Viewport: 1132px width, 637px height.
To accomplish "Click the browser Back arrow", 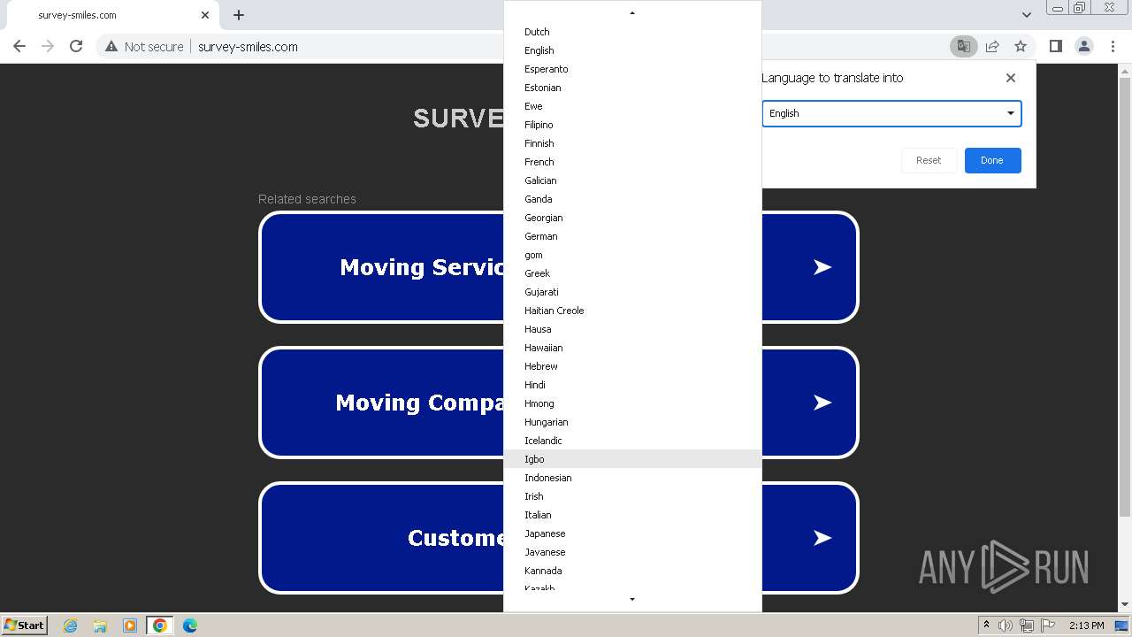I will coord(19,47).
